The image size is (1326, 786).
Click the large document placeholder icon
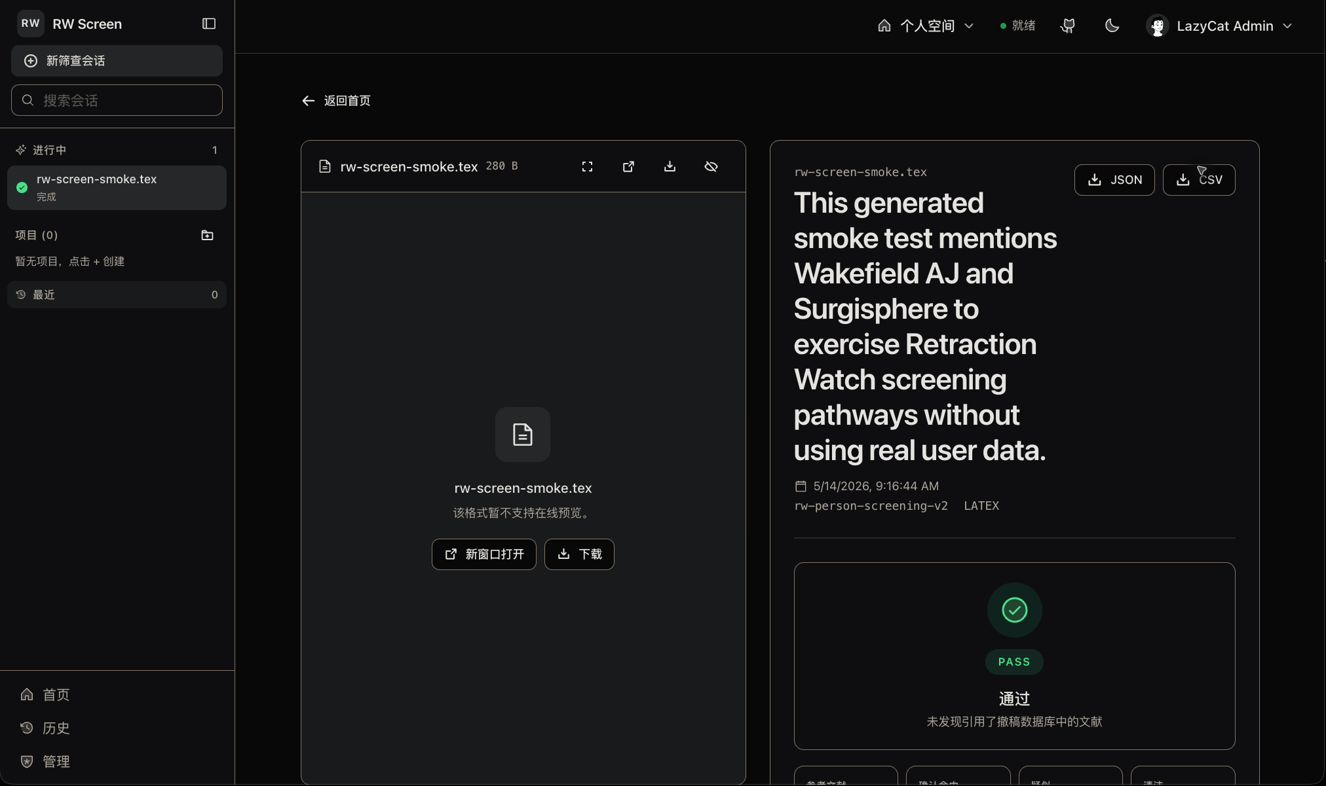[x=523, y=435]
